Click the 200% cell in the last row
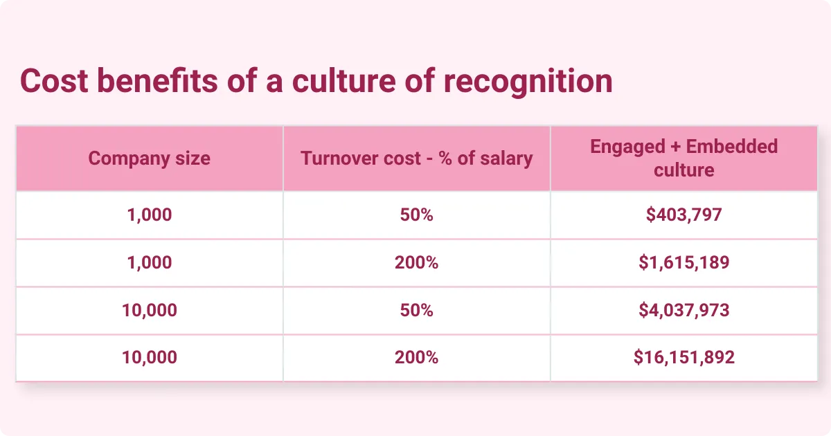The height and width of the screenshot is (436, 831). (x=416, y=358)
